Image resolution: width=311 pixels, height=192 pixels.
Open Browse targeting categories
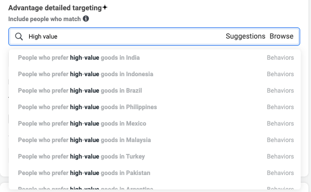tap(282, 37)
